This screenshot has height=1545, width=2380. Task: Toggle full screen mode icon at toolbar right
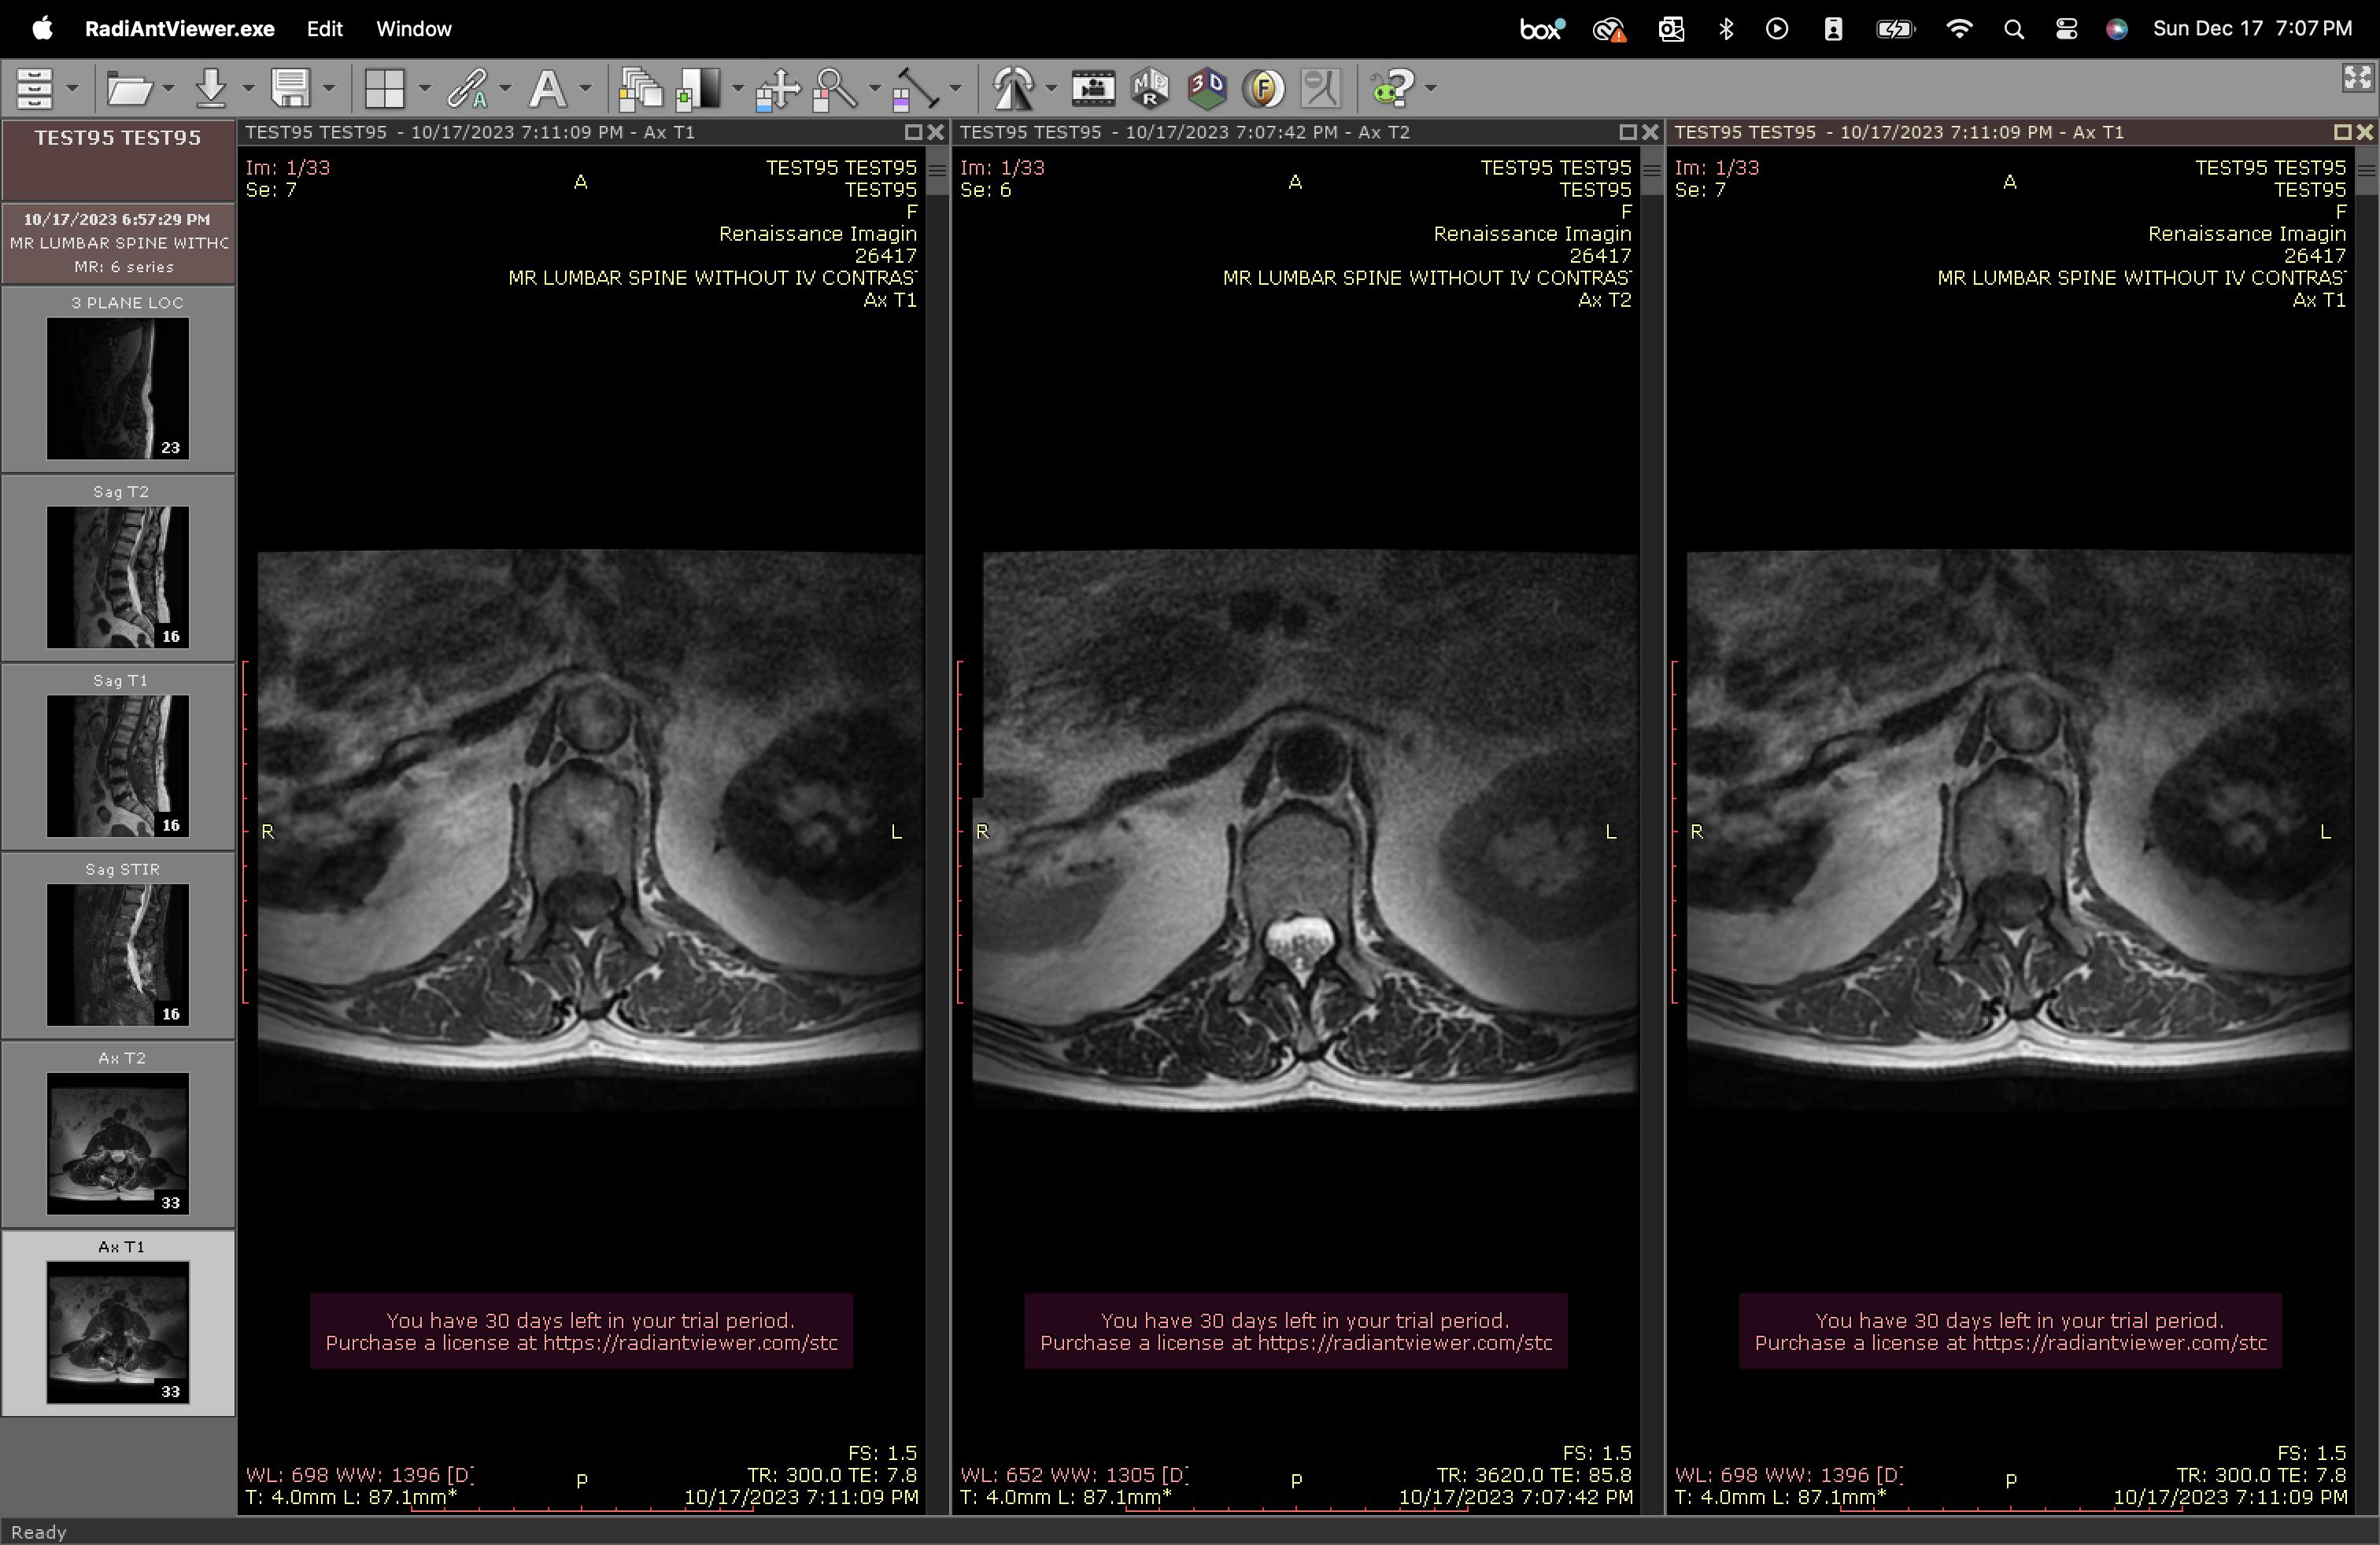tap(2358, 78)
